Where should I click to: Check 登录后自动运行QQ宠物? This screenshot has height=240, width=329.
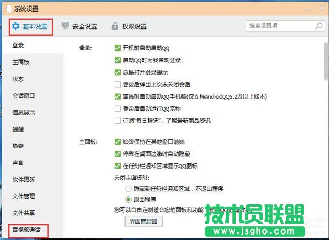click(117, 108)
